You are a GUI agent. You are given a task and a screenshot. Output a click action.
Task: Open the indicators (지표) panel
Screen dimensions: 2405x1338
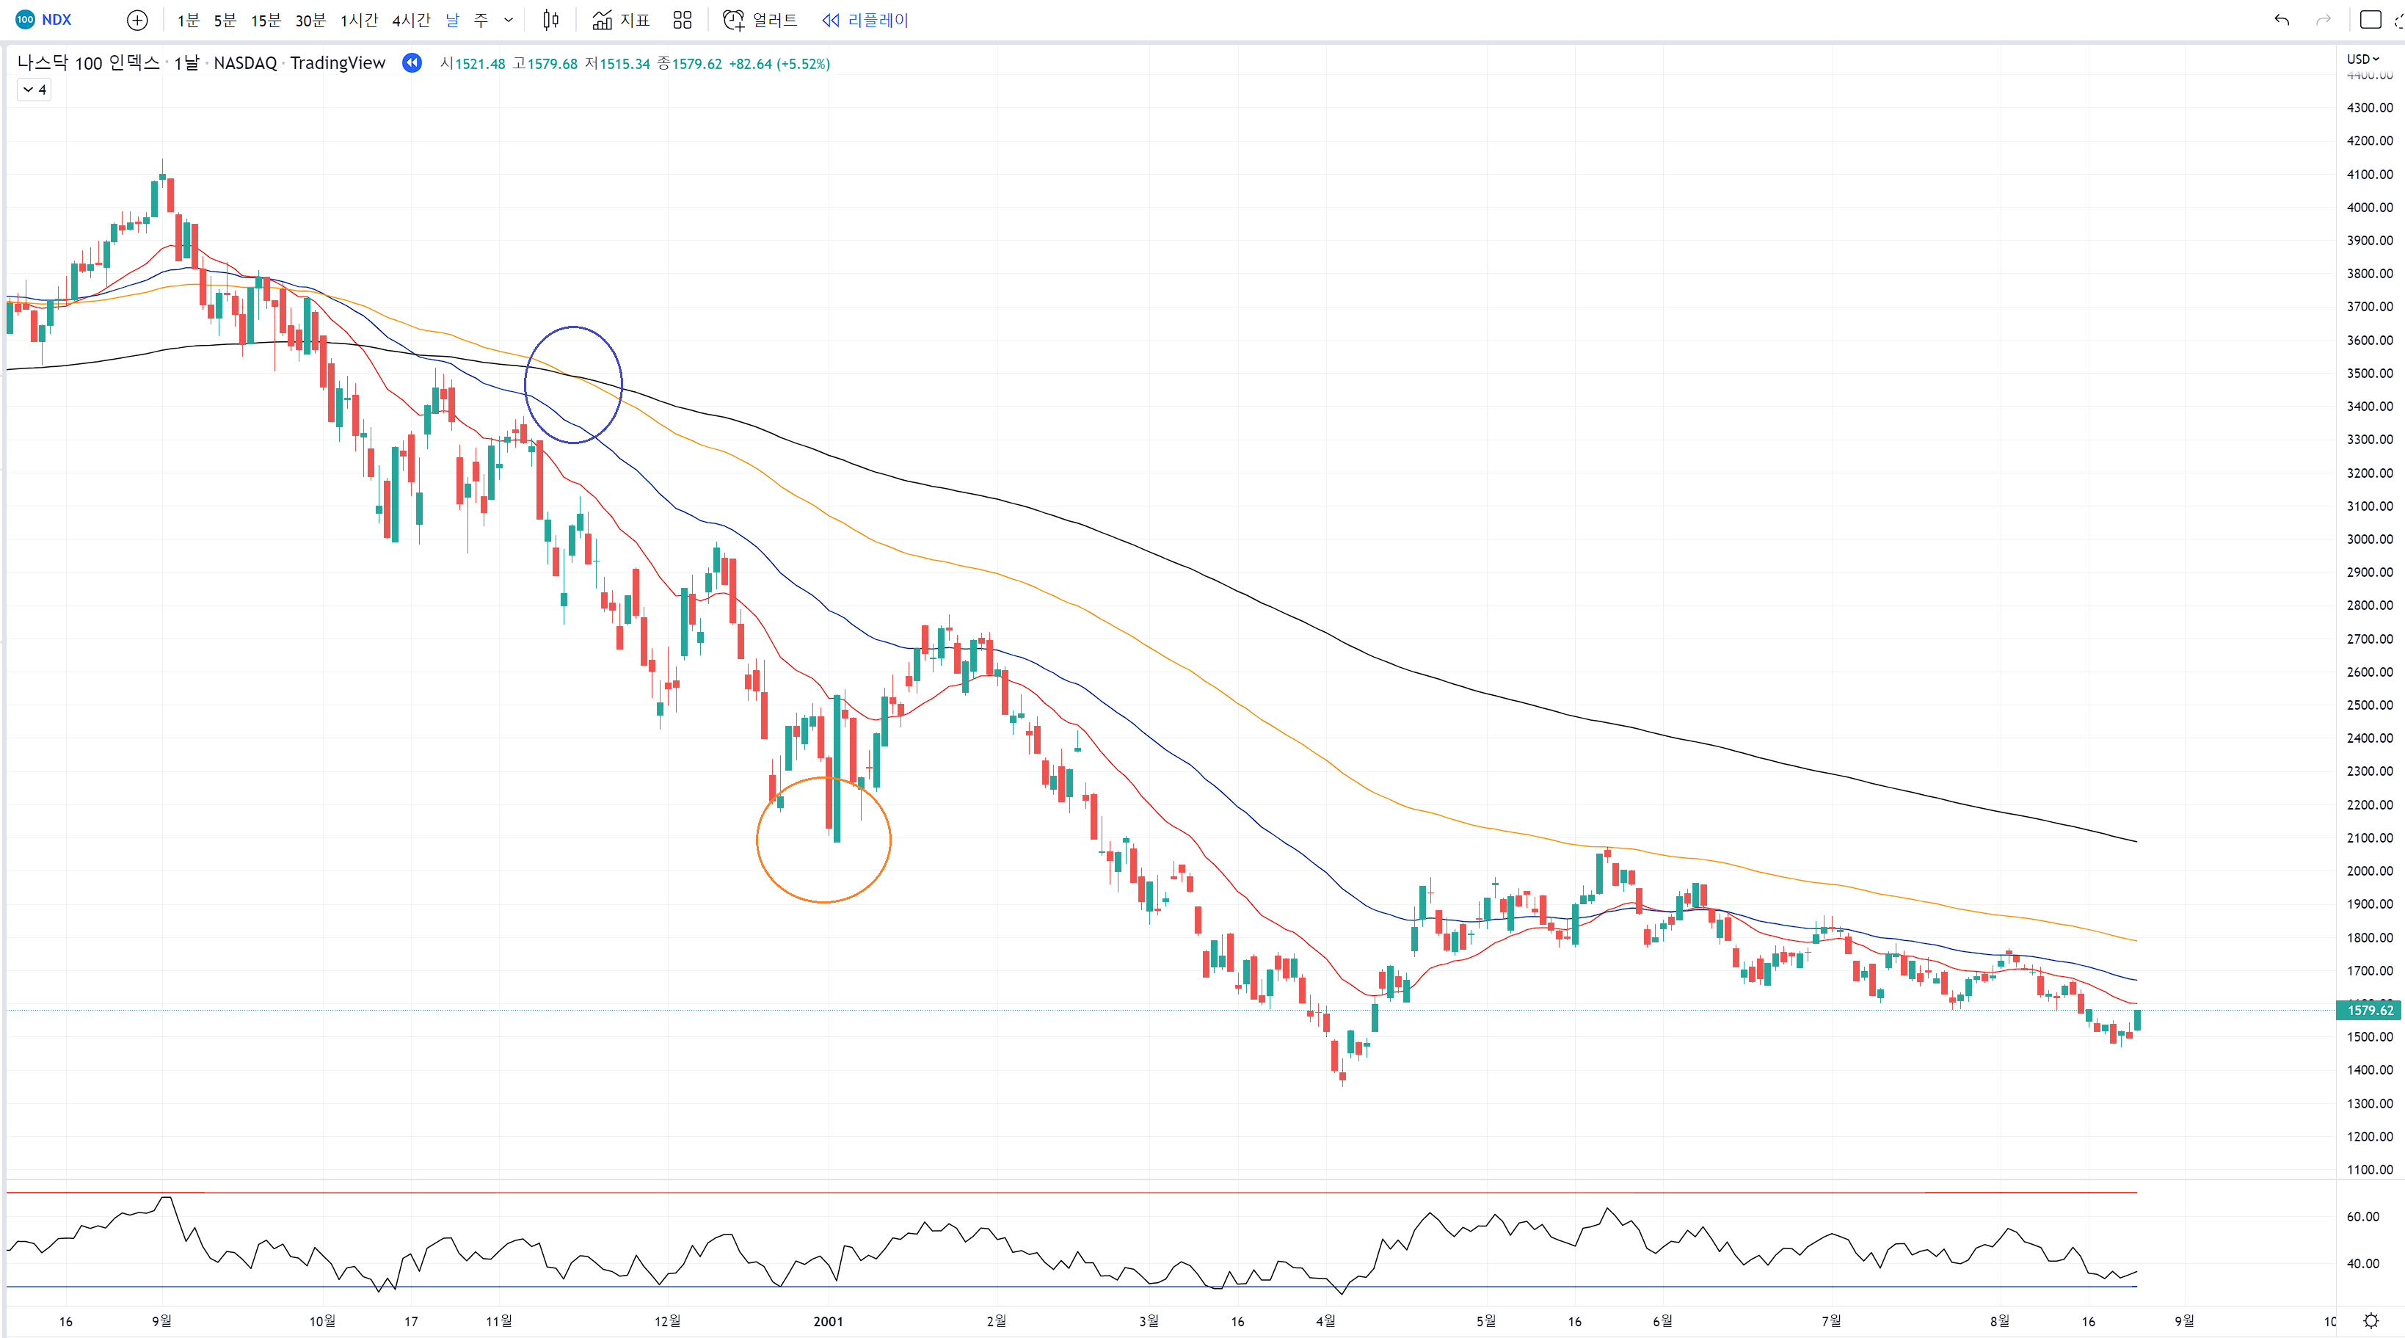coord(621,20)
